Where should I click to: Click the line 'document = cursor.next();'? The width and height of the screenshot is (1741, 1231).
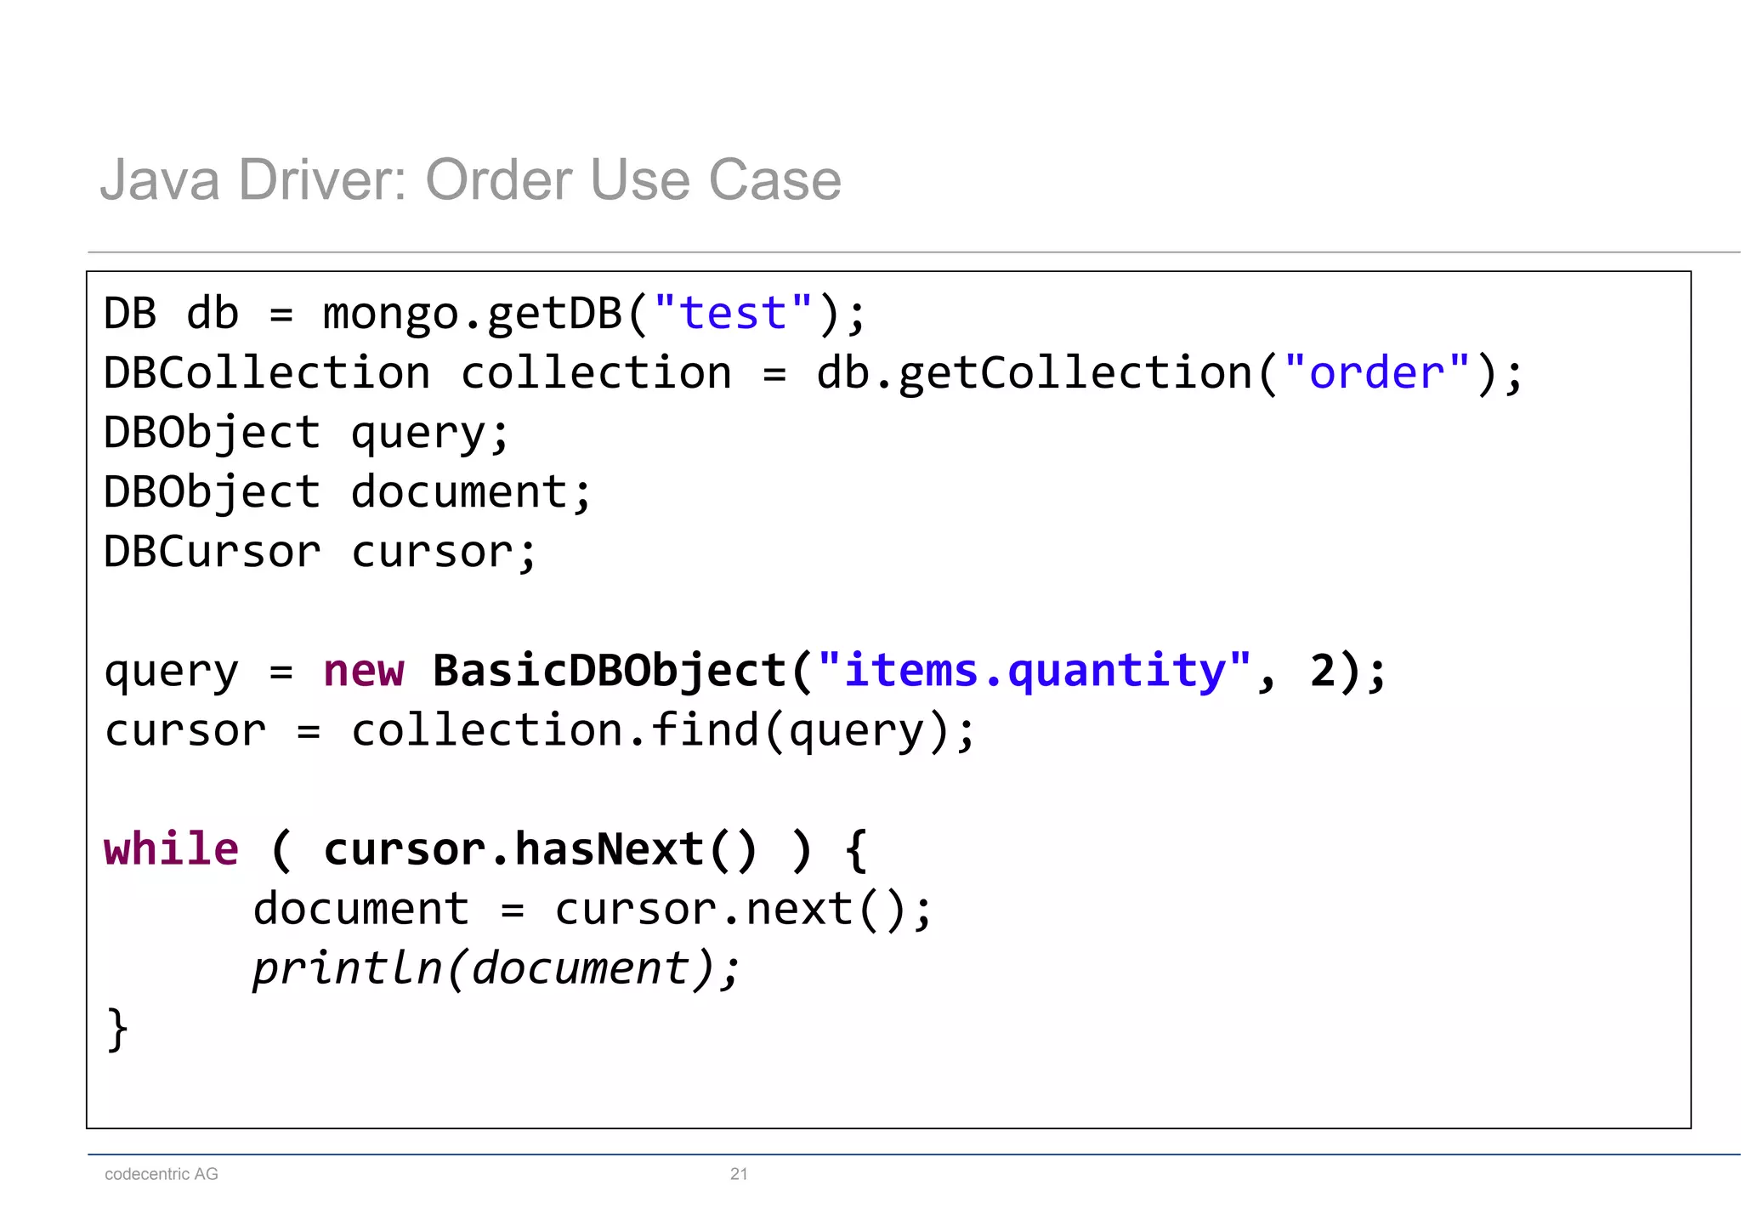(593, 910)
